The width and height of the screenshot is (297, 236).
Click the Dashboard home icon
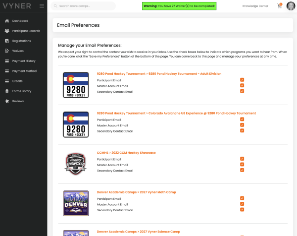pyautogui.click(x=7, y=21)
